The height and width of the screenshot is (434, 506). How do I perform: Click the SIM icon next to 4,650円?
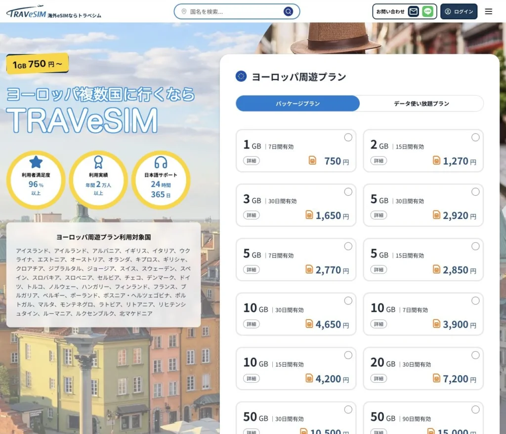[309, 323]
